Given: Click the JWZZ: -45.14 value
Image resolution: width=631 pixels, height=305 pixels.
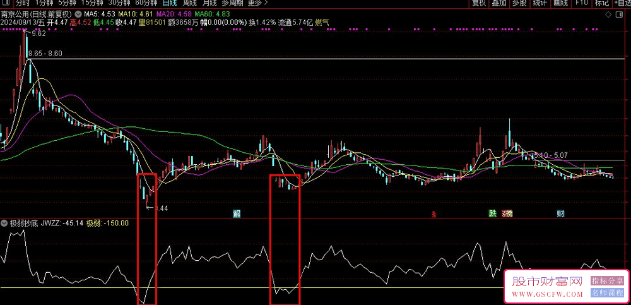Looking at the screenshot, I should pyautogui.click(x=62, y=223).
